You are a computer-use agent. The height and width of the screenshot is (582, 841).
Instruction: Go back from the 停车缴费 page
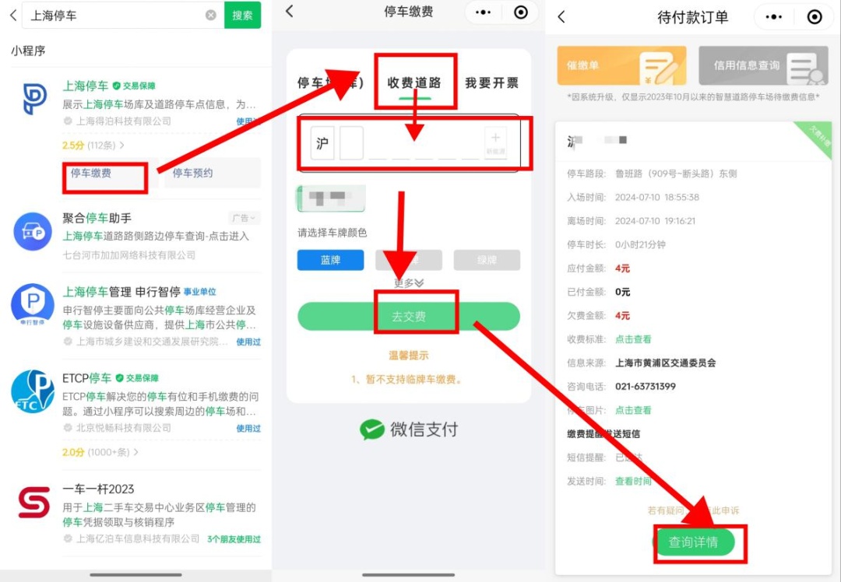290,11
